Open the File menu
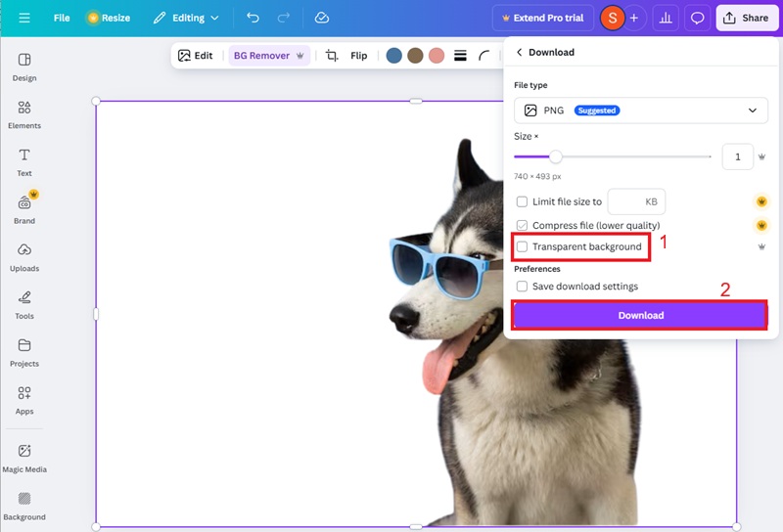The image size is (783, 532). point(62,18)
